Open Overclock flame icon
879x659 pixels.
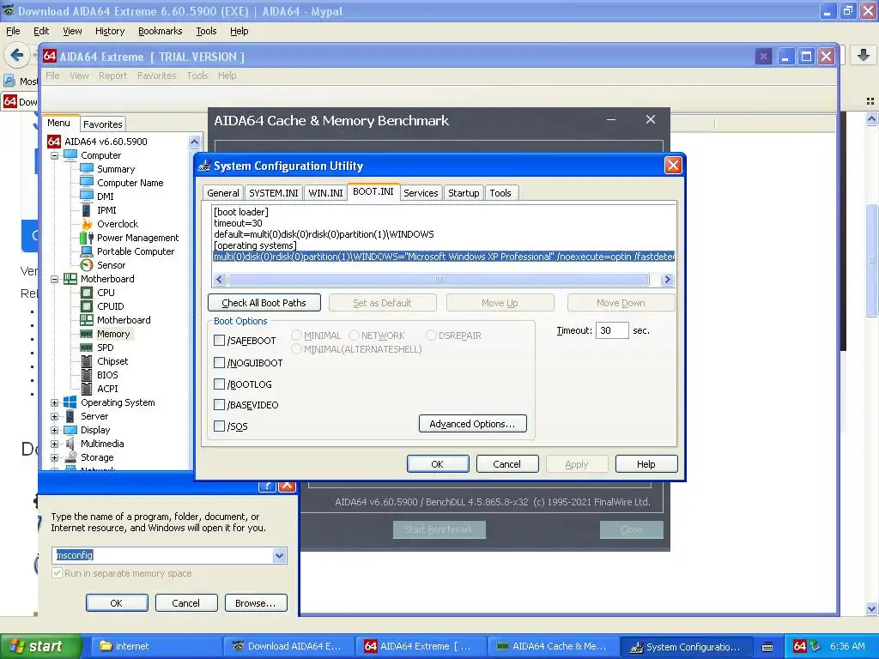(87, 224)
